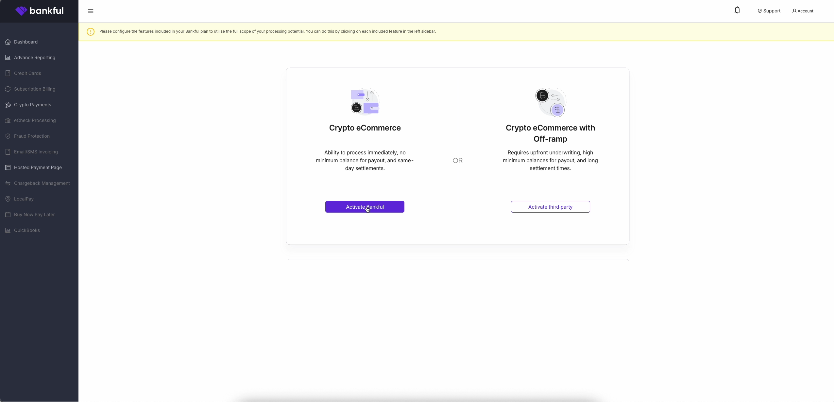Open Email/SMS Invoicing
Screen dimensions: 834x402
click(36, 152)
